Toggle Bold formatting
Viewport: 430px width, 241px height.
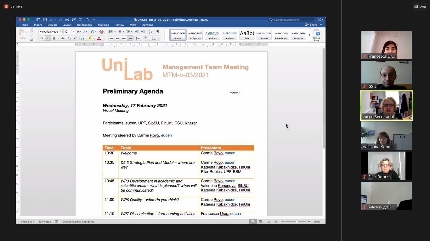[42, 38]
